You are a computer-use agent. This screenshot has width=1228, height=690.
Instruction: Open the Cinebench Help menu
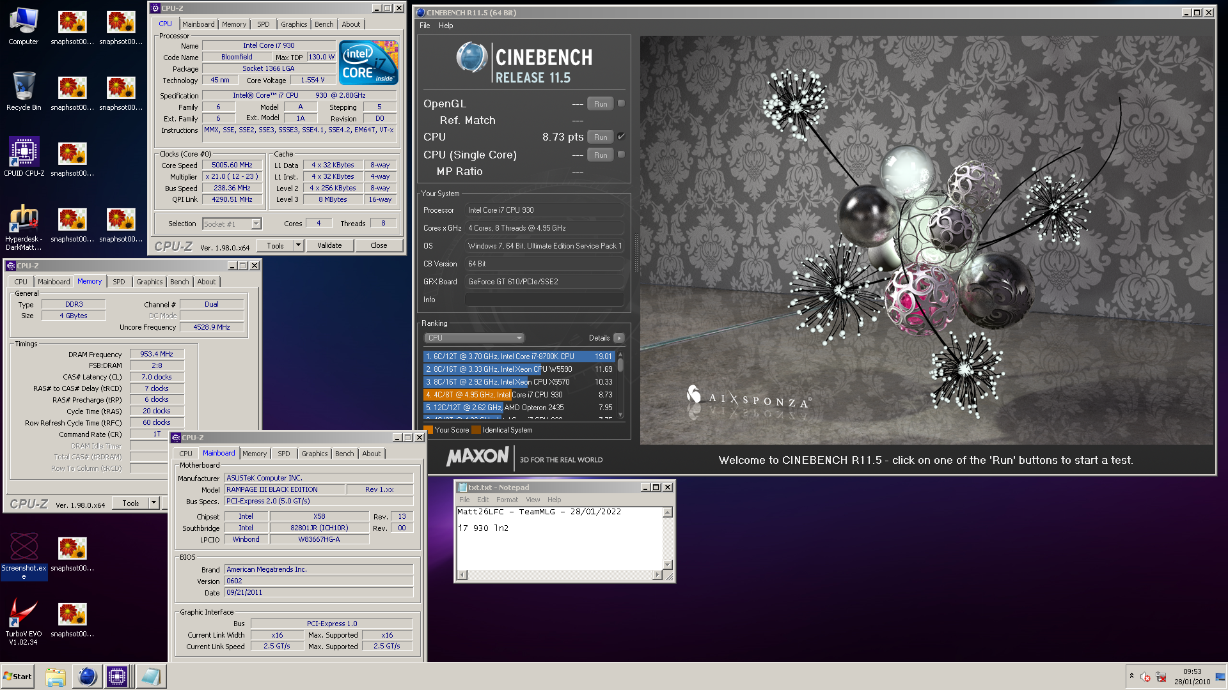click(446, 26)
